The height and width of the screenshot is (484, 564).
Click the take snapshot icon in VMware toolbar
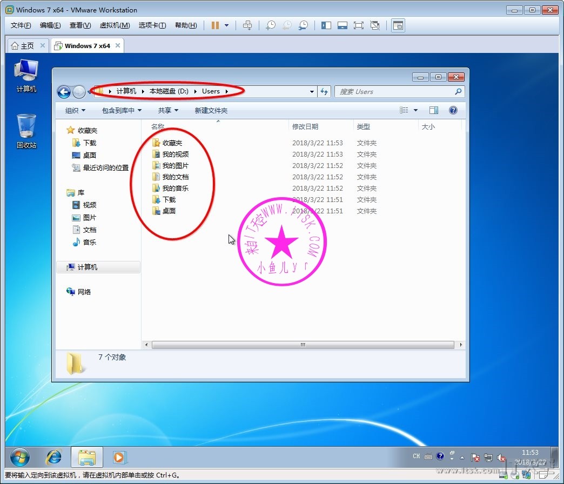coord(271,25)
